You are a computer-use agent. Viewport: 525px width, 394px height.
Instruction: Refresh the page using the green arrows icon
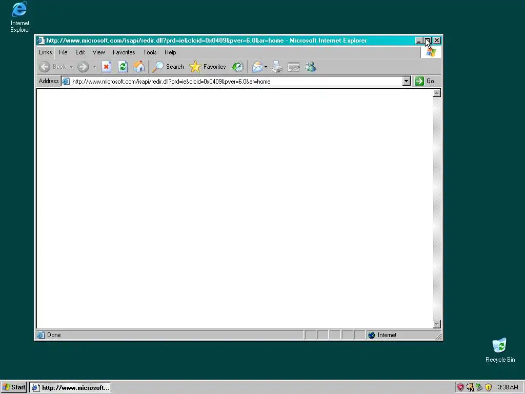(x=123, y=67)
